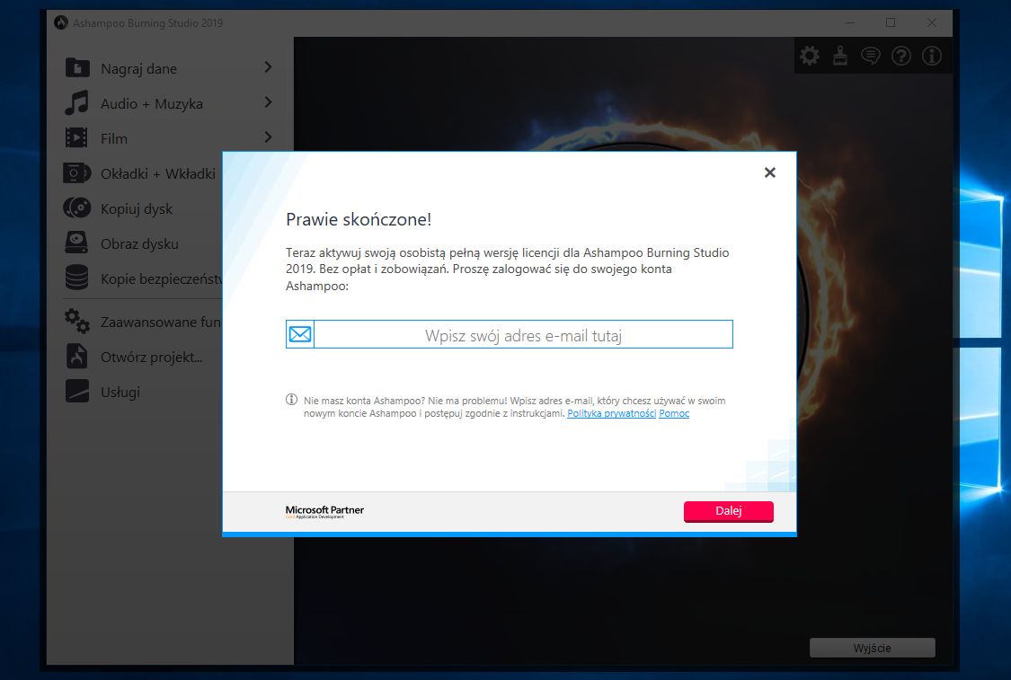Click the Wyjście button
Screen dimensions: 1011x680
pyautogui.click(x=873, y=648)
